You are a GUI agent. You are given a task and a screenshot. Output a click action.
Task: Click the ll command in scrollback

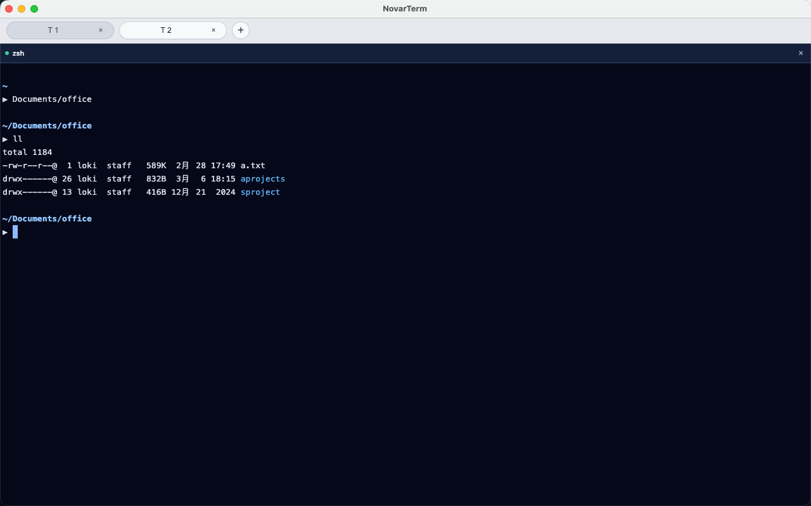pyautogui.click(x=17, y=139)
